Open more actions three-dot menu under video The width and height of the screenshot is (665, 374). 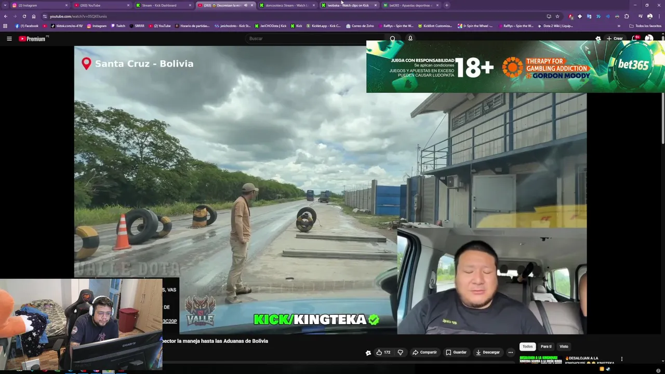tap(510, 352)
